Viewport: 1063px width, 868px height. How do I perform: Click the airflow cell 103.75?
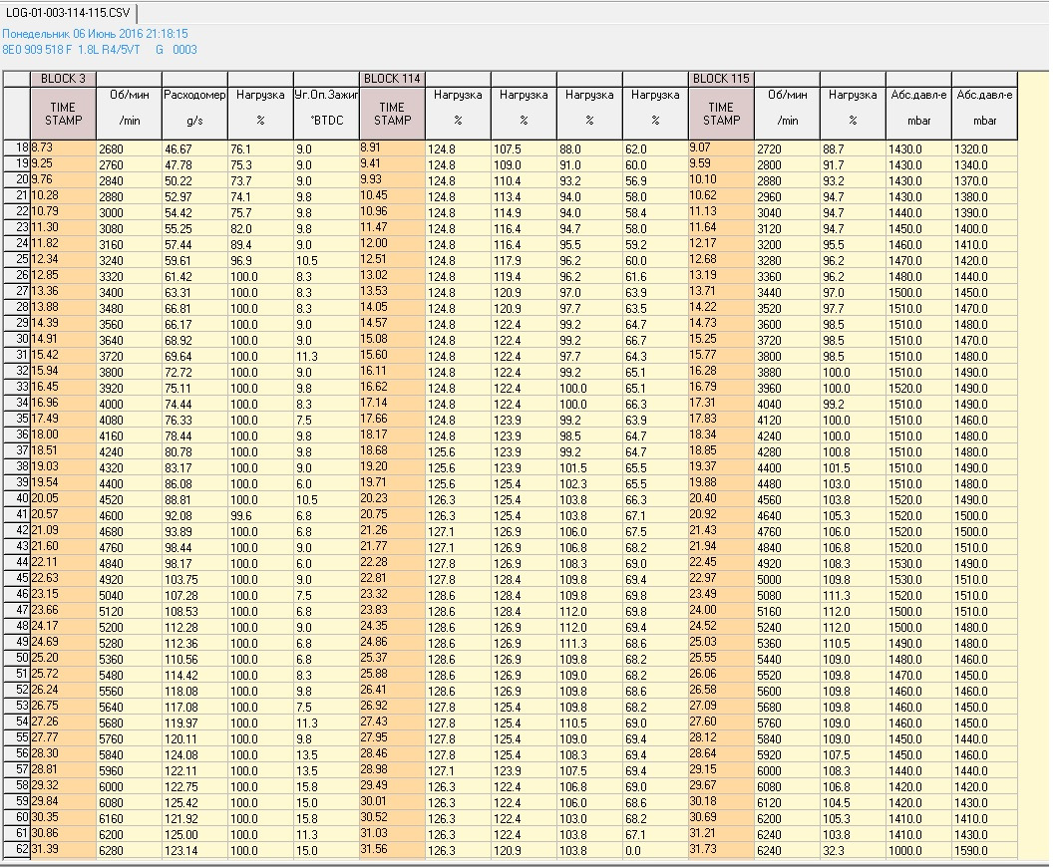tap(194, 579)
